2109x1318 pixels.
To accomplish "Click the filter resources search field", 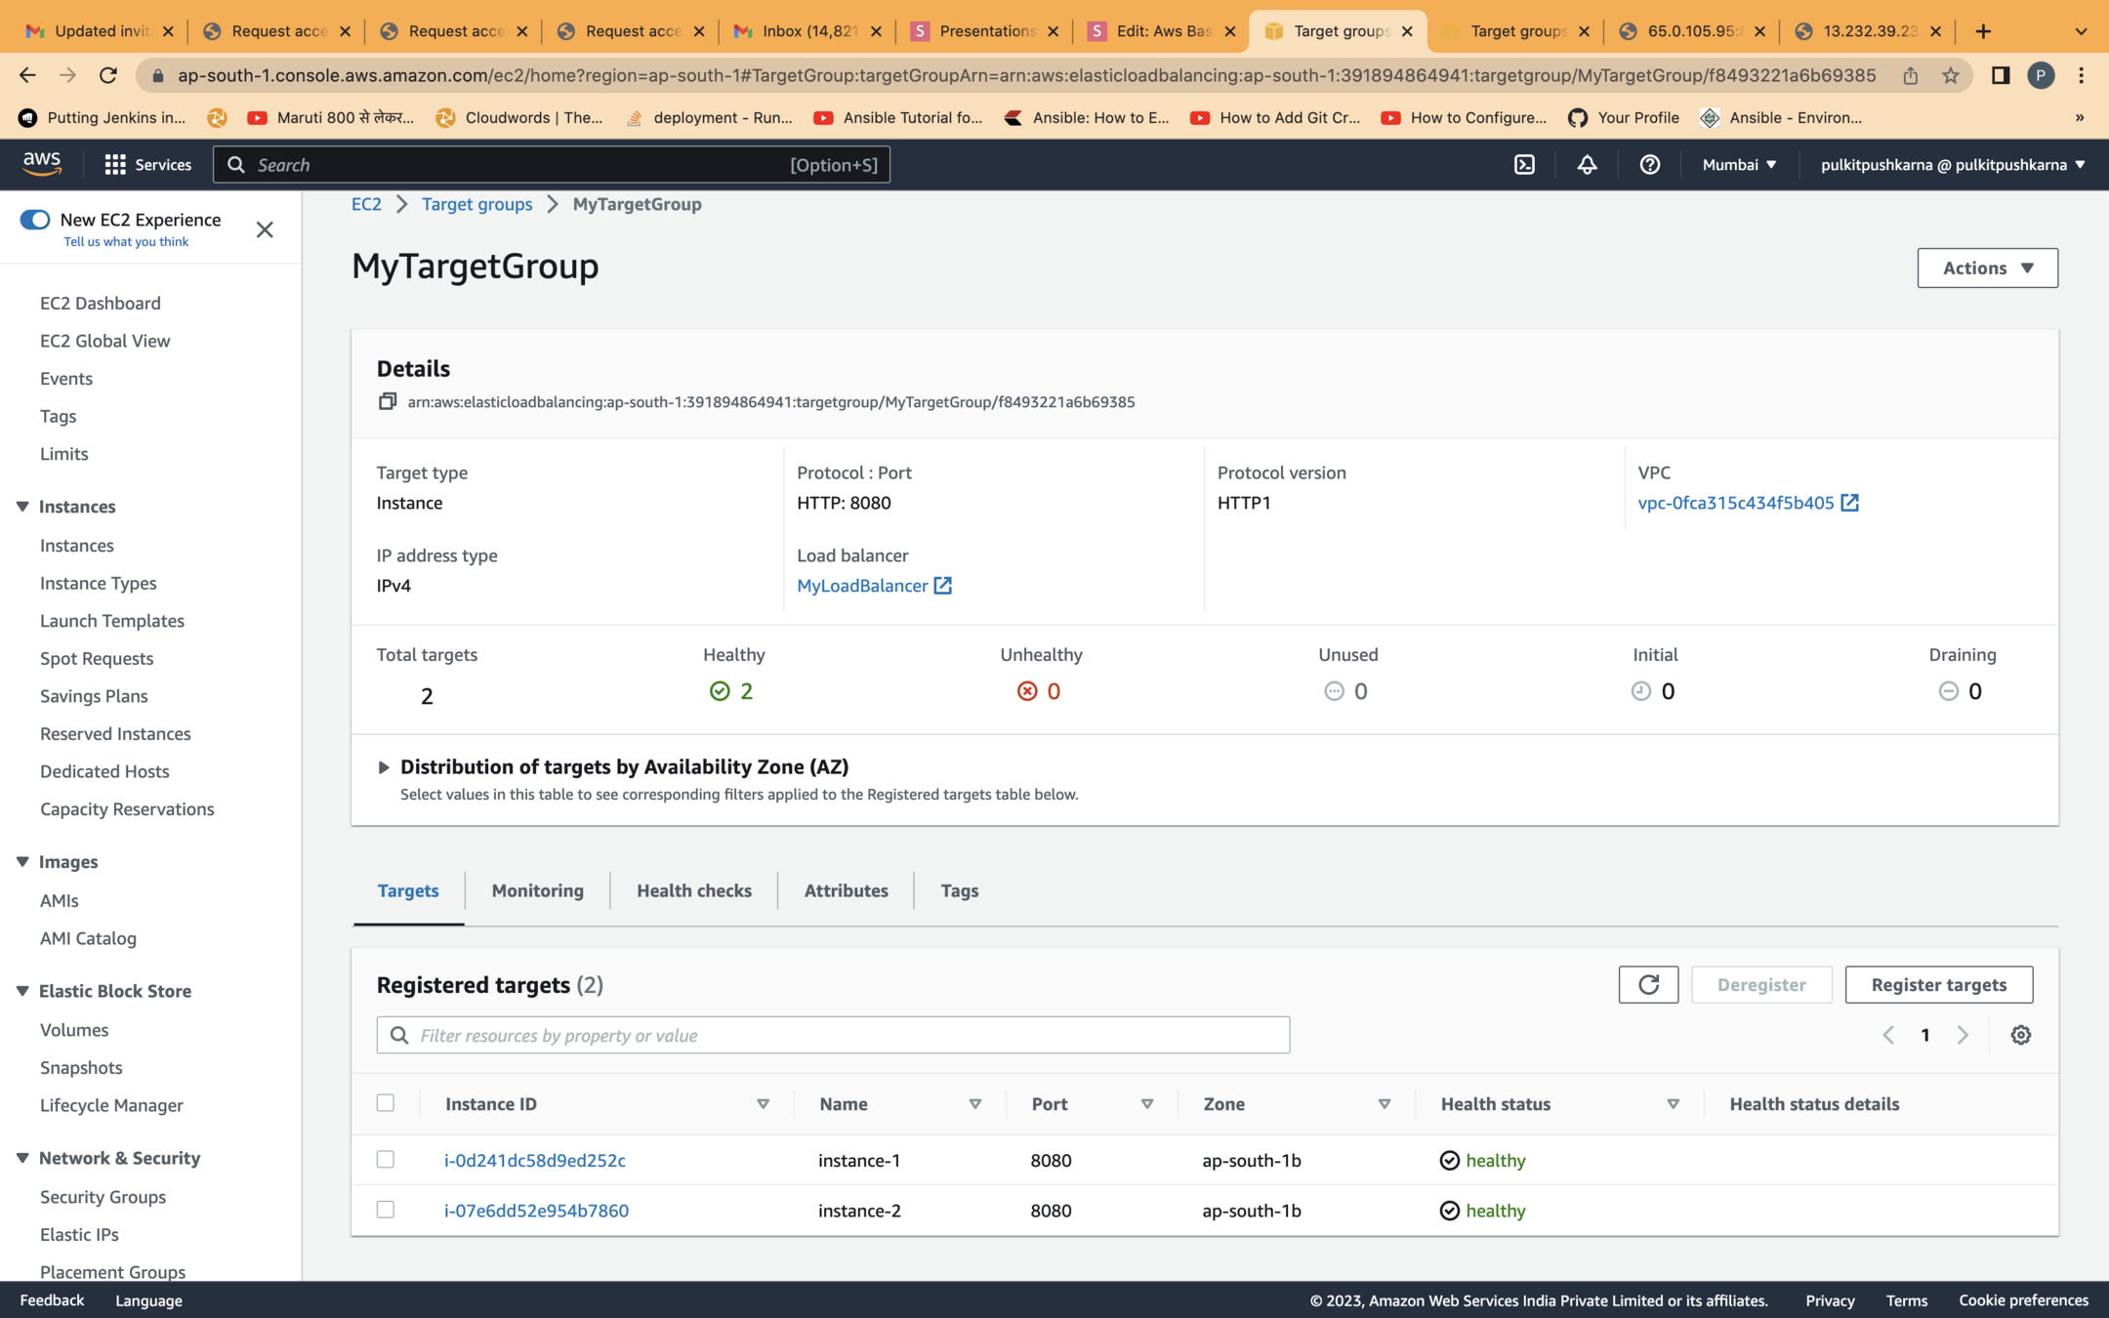I will [832, 1035].
